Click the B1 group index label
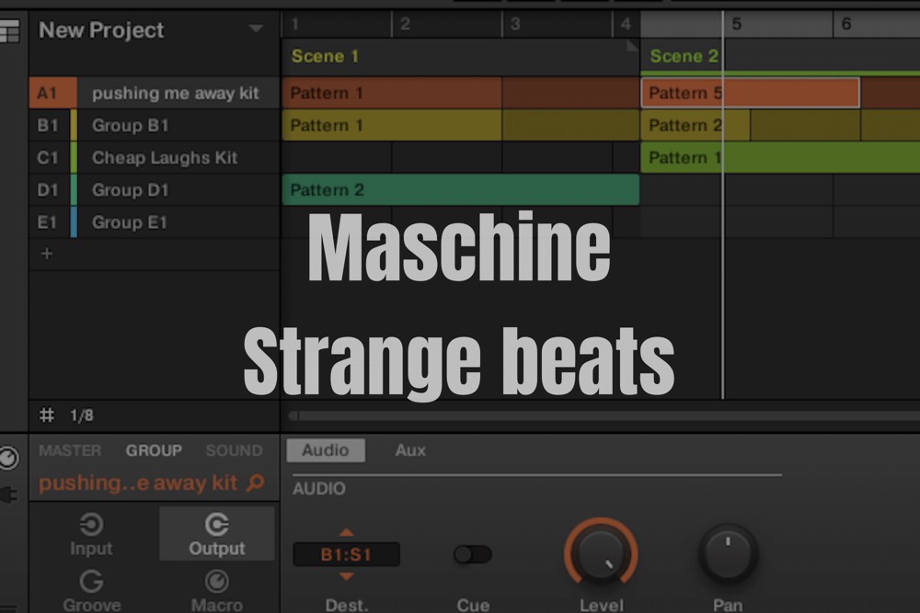Screen dimensions: 920x613 pos(48,125)
